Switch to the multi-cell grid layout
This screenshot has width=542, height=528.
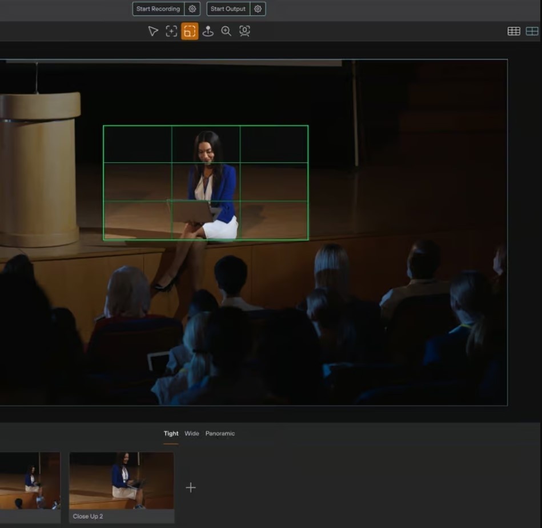[x=513, y=31]
